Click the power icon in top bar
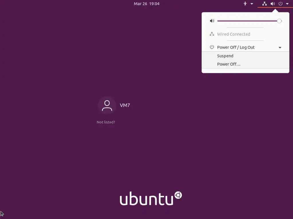This screenshot has width=293, height=219. pos(280,3)
